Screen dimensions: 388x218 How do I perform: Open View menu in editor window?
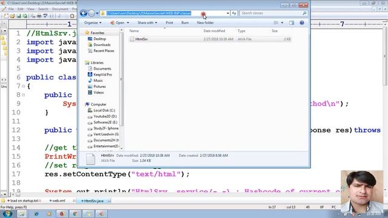[31, 9]
